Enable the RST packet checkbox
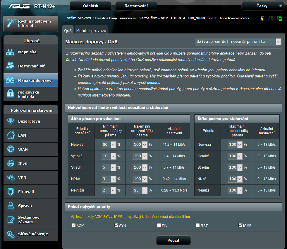This screenshot has width=287, height=249. [x=198, y=225]
